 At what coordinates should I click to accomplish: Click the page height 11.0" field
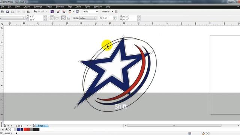[36, 19]
